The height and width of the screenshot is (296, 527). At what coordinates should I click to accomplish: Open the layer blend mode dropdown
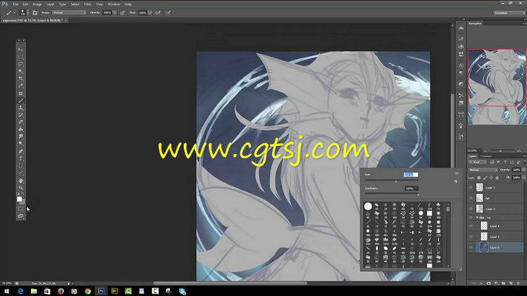[x=483, y=170]
